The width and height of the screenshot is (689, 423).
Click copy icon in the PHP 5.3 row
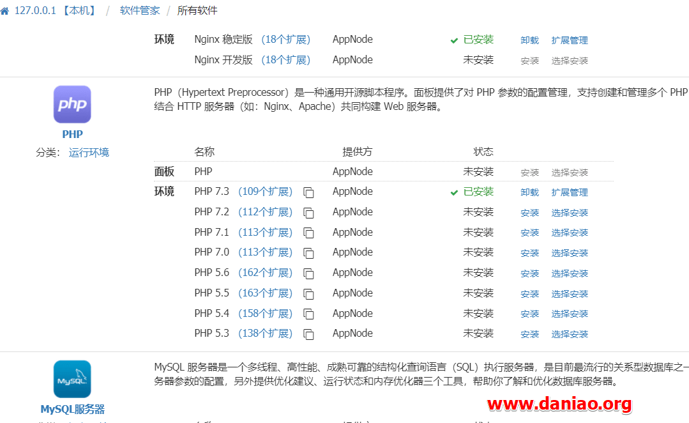tap(309, 334)
